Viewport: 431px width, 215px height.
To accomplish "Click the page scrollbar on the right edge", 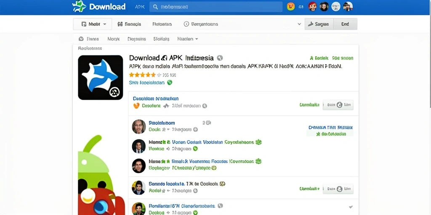I will [x=430, y=53].
